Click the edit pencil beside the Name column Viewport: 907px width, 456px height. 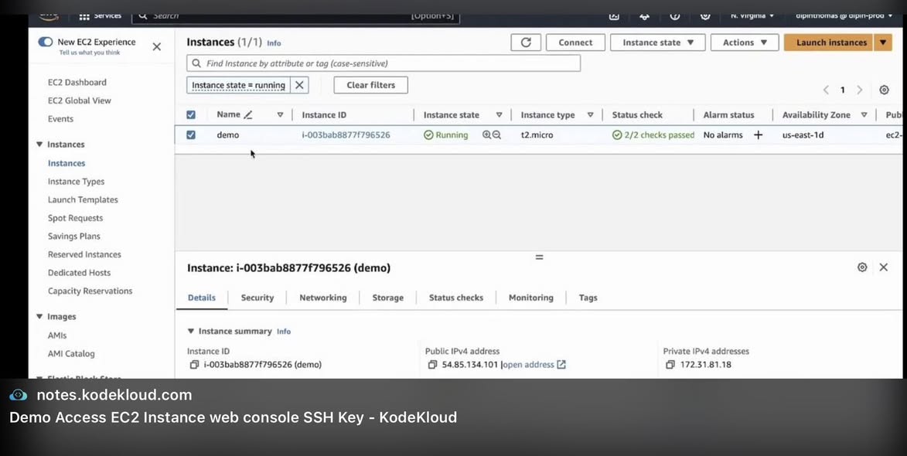point(248,115)
